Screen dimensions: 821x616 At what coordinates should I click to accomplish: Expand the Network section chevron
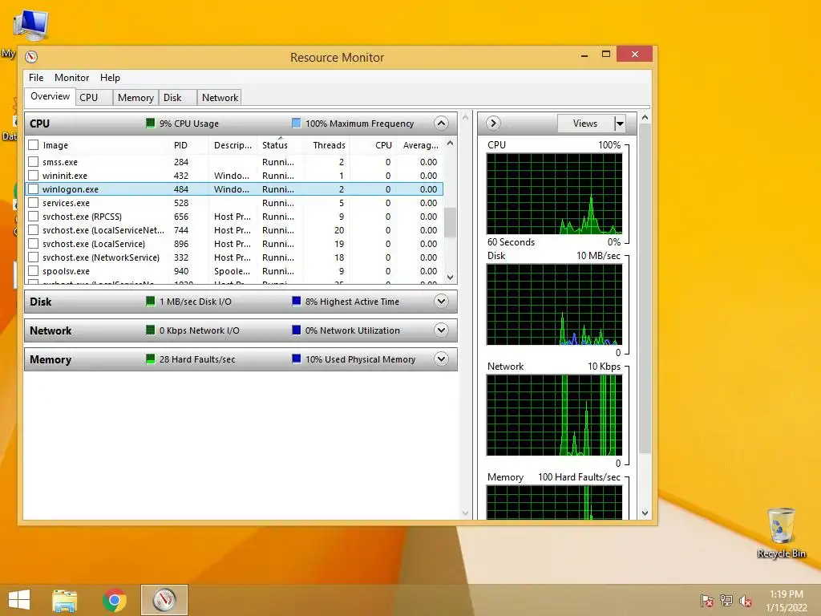[442, 330]
